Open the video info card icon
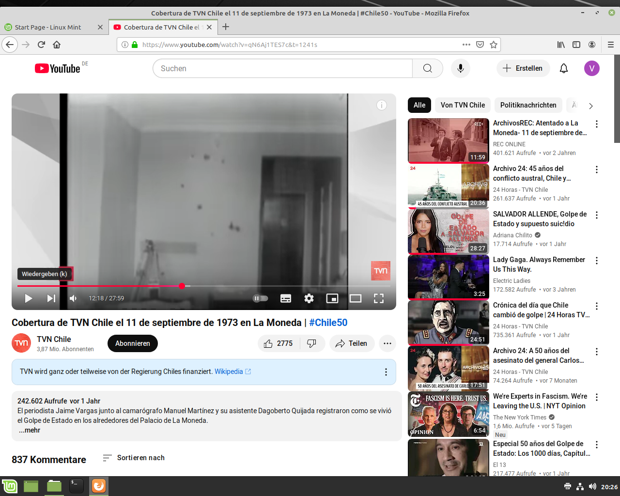620x496 pixels. [382, 105]
